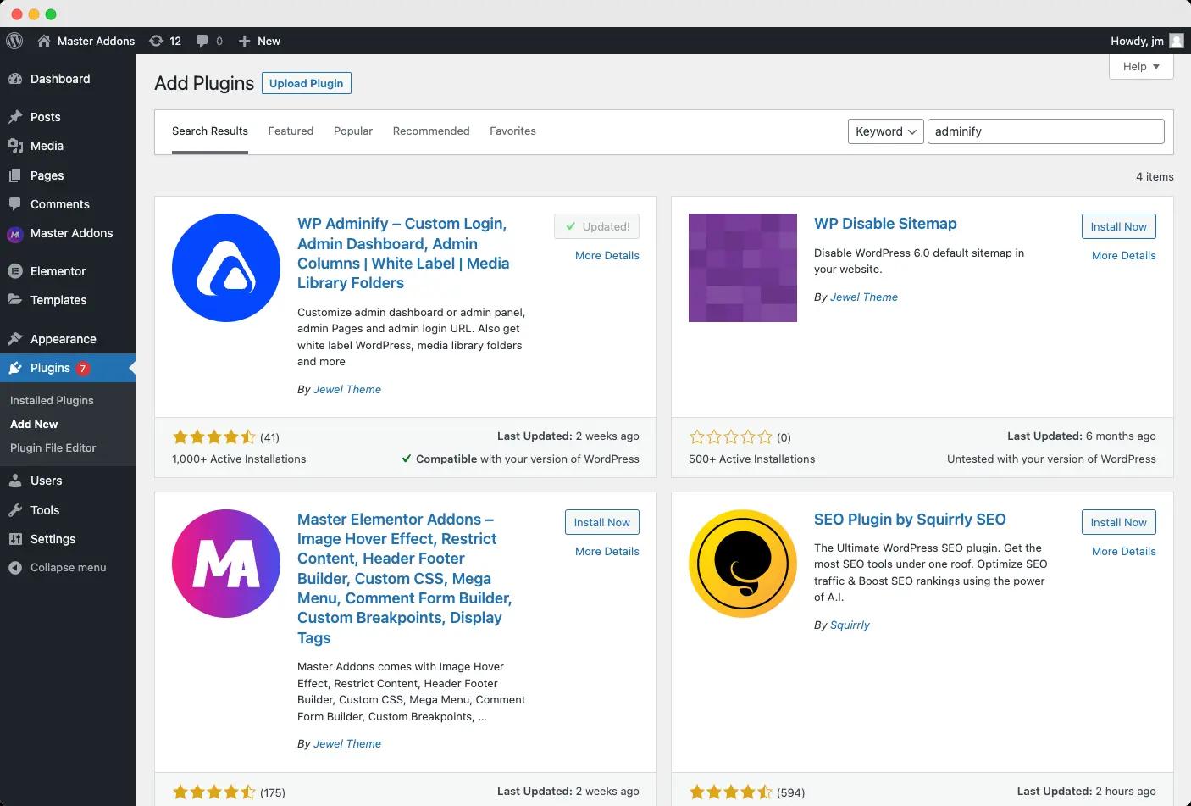This screenshot has height=806, width=1191.
Task: Click the Squirrly SEO yellow logo
Action: [x=743, y=564]
